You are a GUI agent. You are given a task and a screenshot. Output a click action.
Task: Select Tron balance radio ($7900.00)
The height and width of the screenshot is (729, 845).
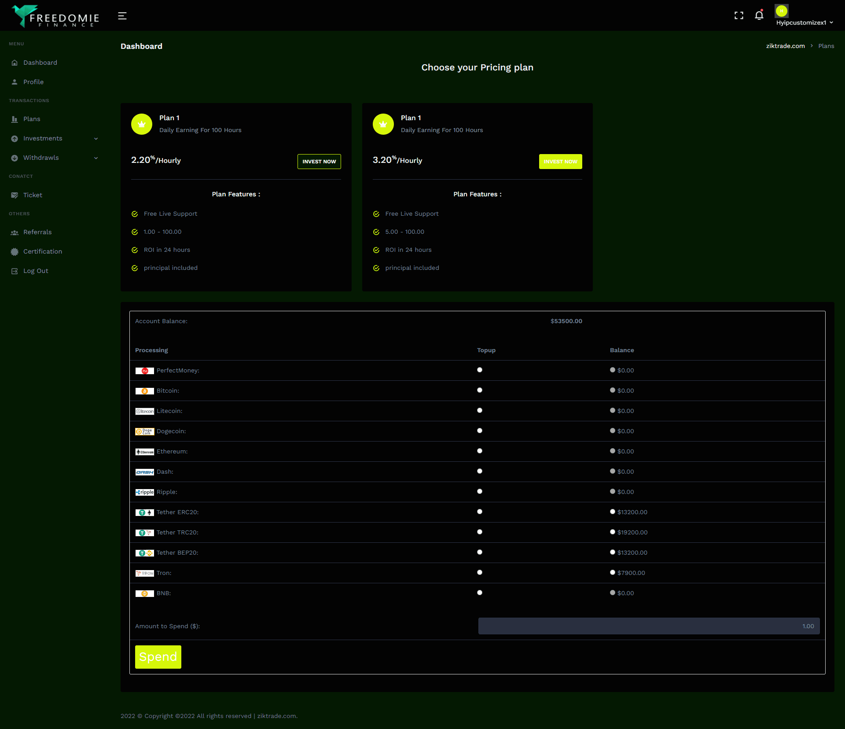point(613,572)
